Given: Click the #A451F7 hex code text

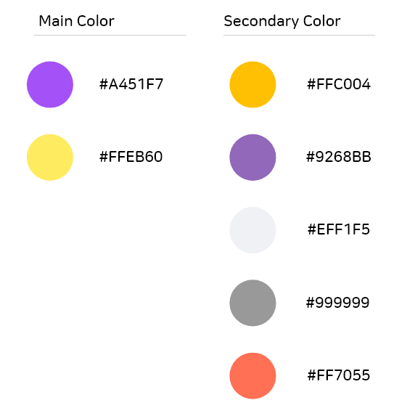Looking at the screenshot, I should (131, 84).
